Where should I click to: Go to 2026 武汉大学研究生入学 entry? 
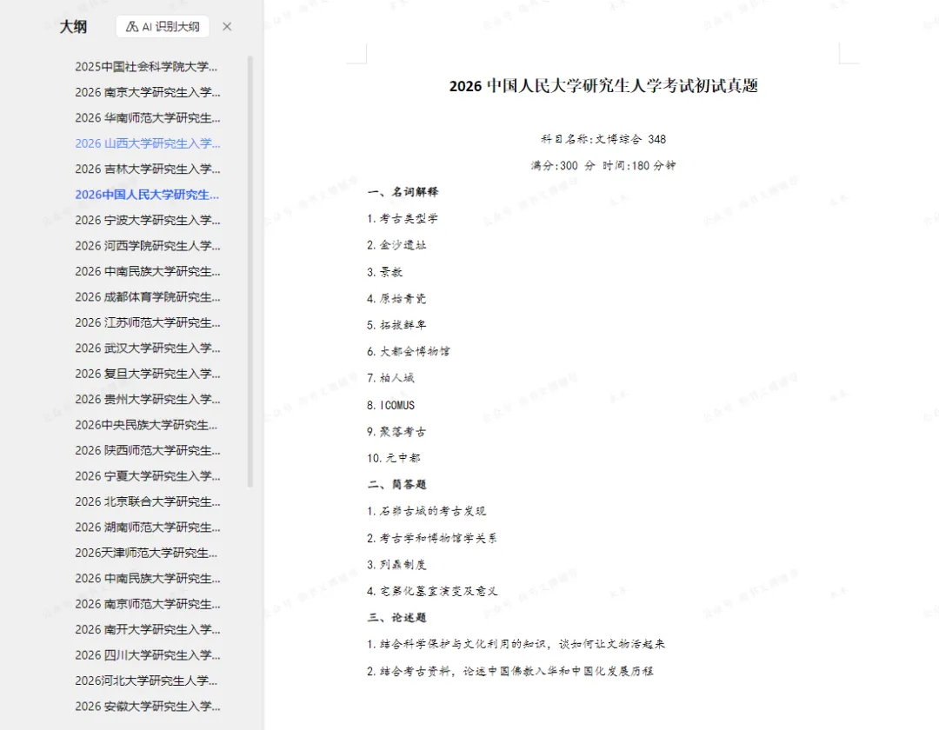[147, 348]
